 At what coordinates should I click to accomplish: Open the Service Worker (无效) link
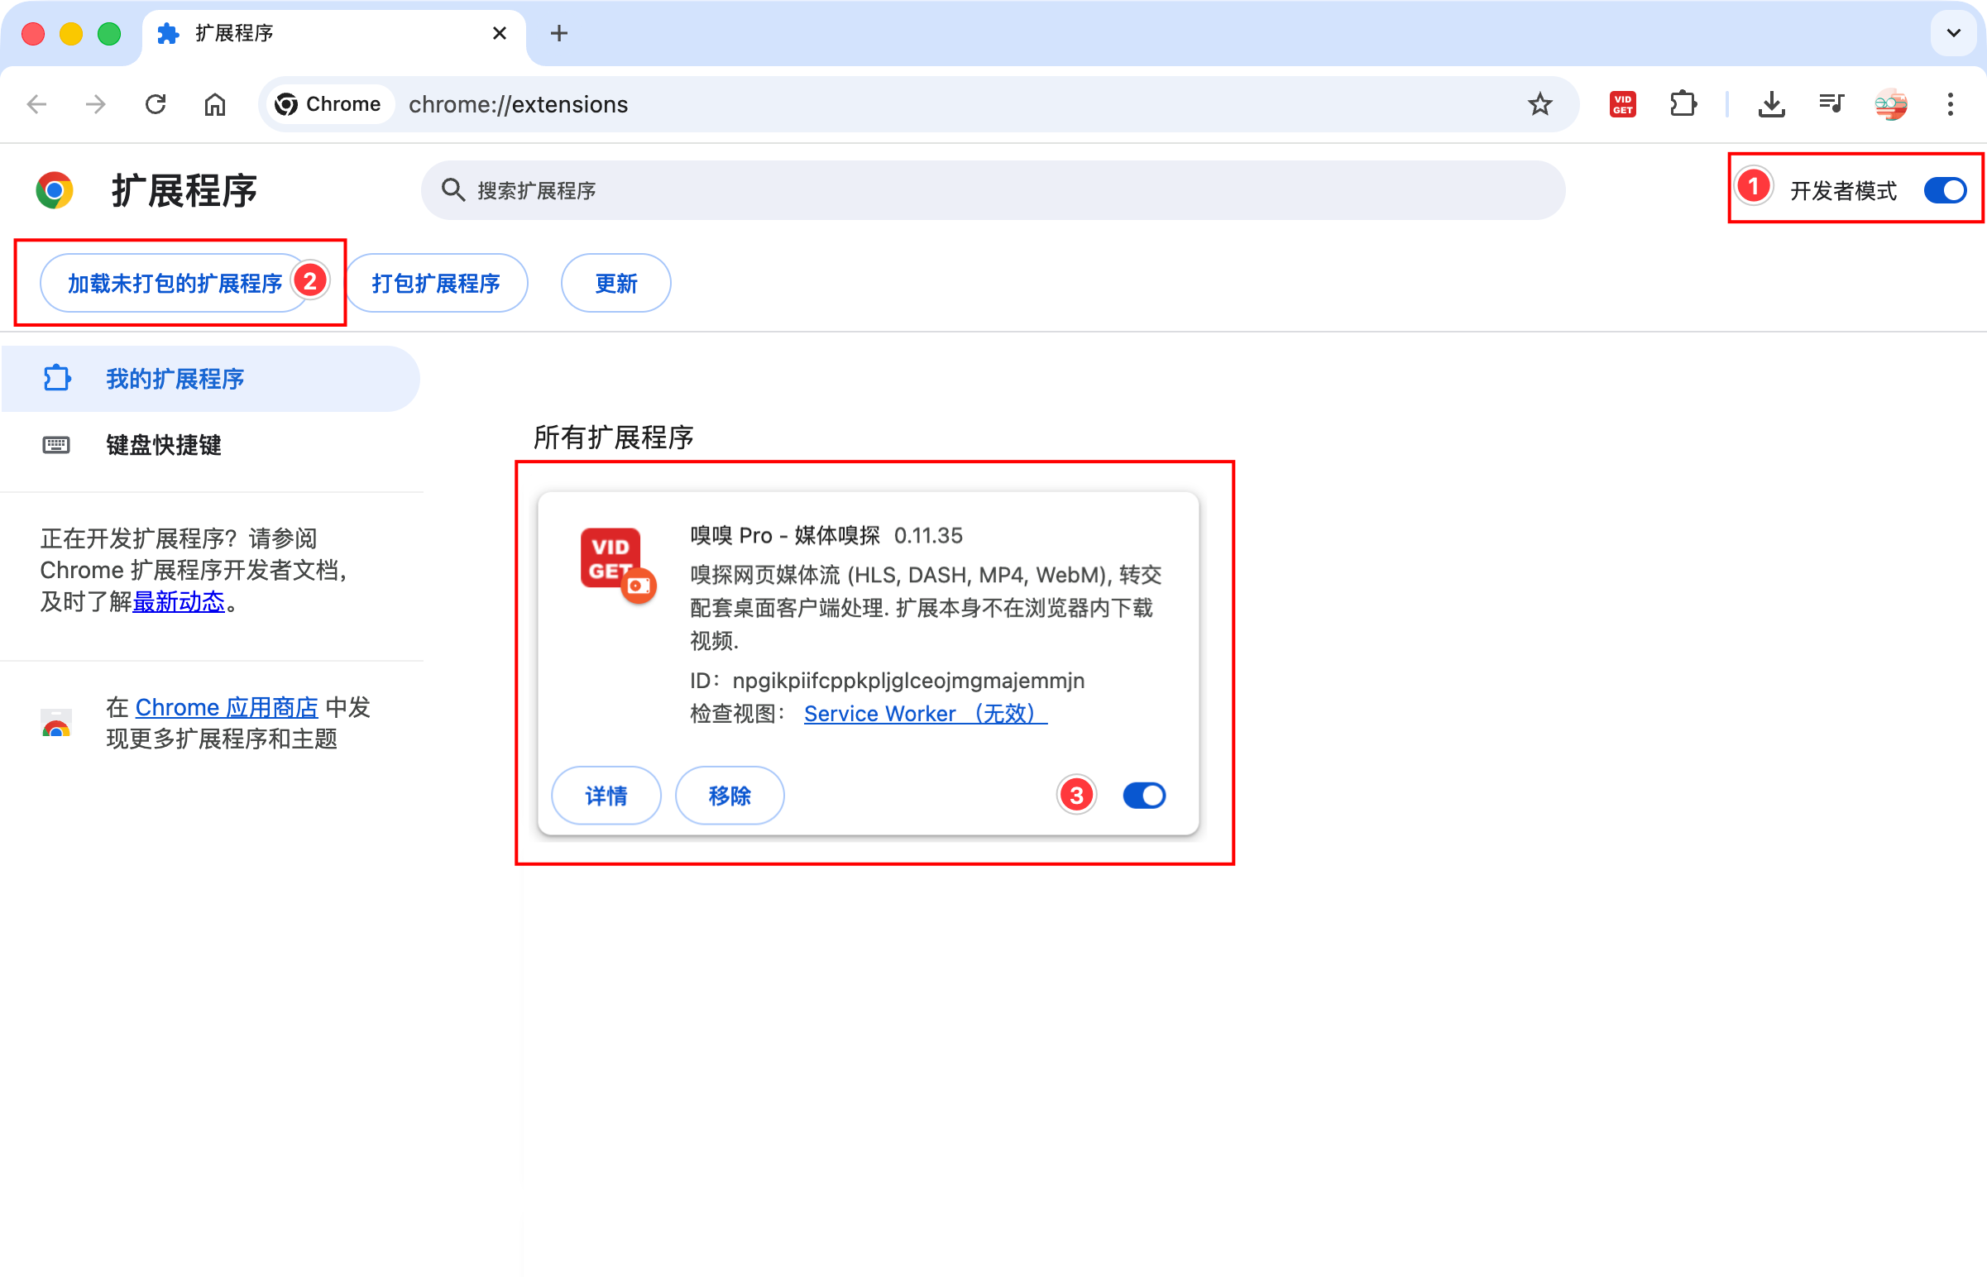pos(926,714)
